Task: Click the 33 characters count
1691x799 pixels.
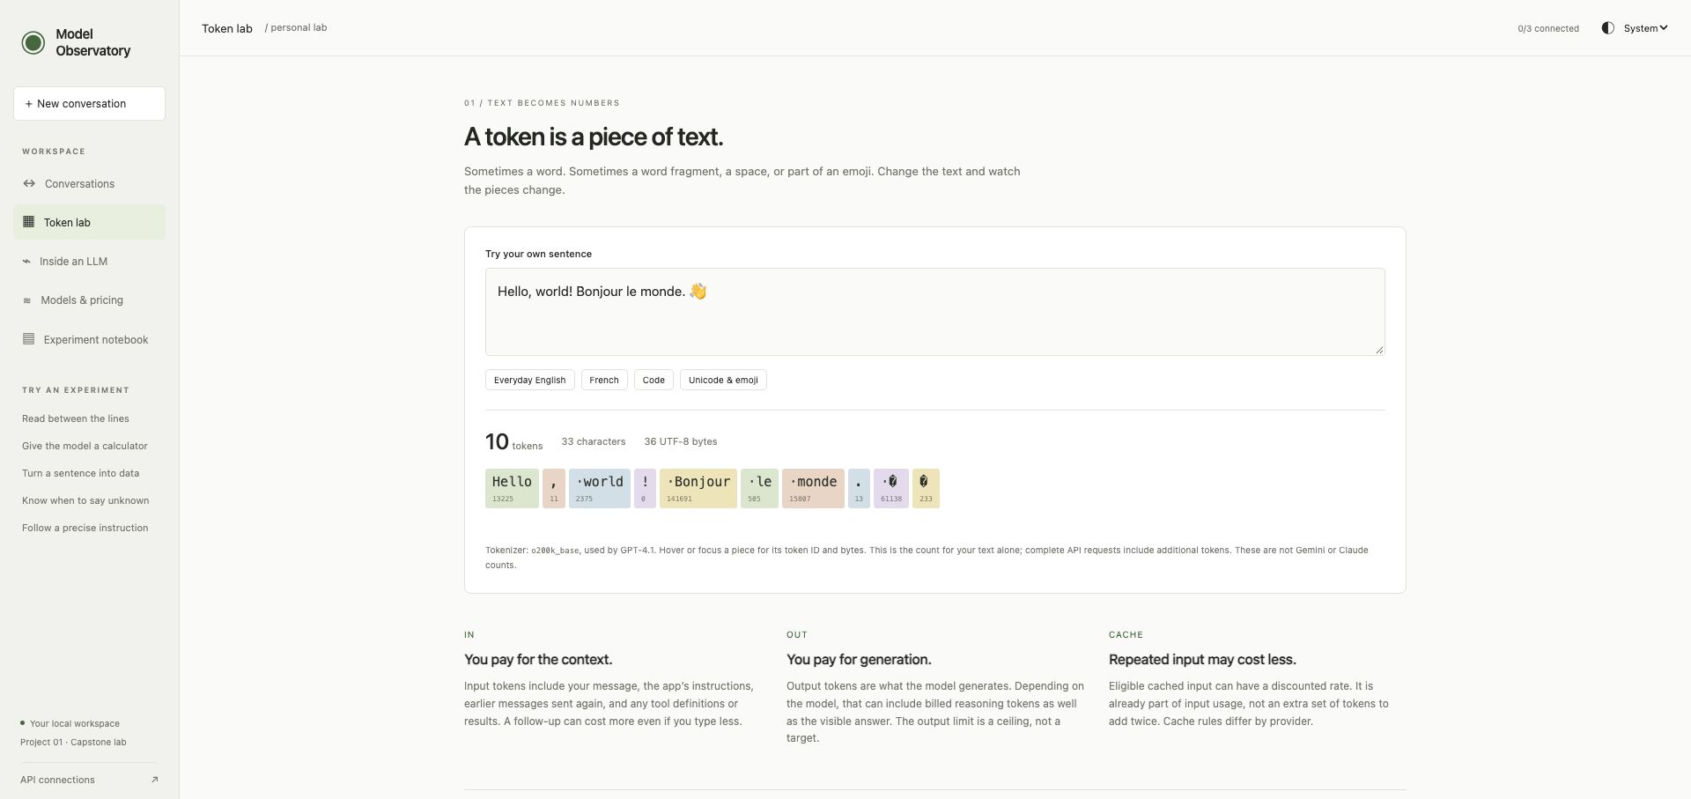Action: pos(594,441)
